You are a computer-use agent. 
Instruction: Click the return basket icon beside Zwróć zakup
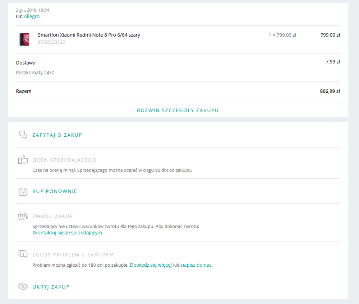23,216
